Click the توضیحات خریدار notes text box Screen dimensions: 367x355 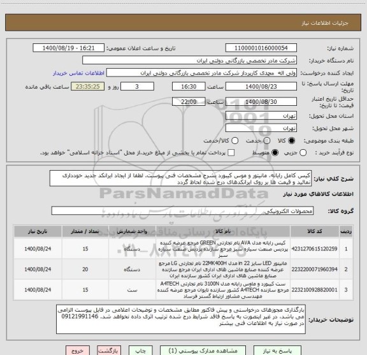[x=181, y=319]
